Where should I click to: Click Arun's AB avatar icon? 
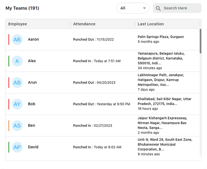coord(17,83)
